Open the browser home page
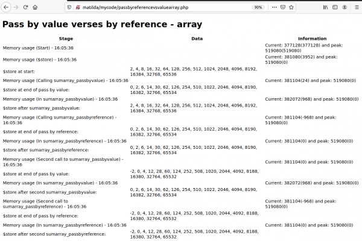 point(35,7)
